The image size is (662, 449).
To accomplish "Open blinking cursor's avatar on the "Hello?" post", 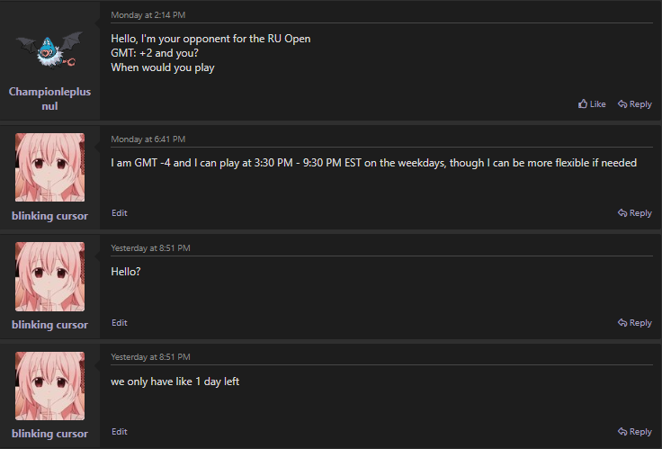I will 49,276.
